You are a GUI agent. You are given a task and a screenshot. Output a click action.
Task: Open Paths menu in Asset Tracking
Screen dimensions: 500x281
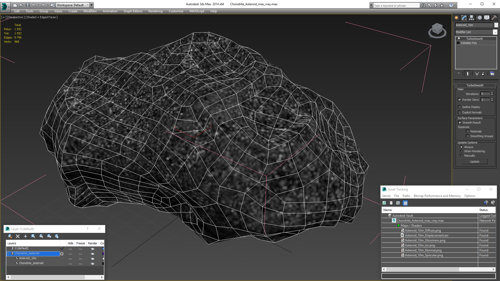click(x=406, y=196)
